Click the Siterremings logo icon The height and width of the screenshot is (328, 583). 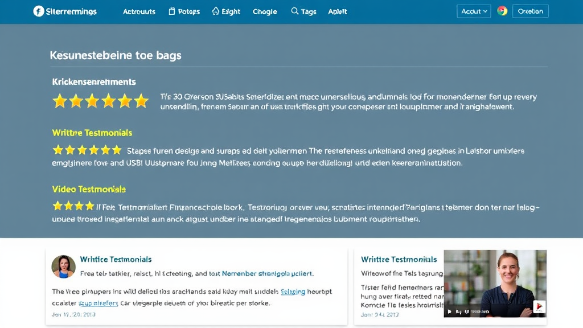click(39, 11)
